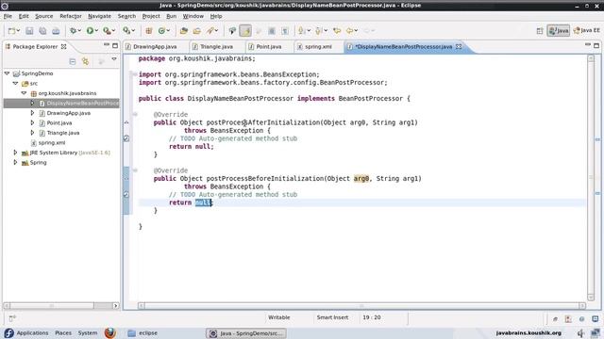Click the New Java Class icon
The image size is (604, 339).
click(161, 31)
